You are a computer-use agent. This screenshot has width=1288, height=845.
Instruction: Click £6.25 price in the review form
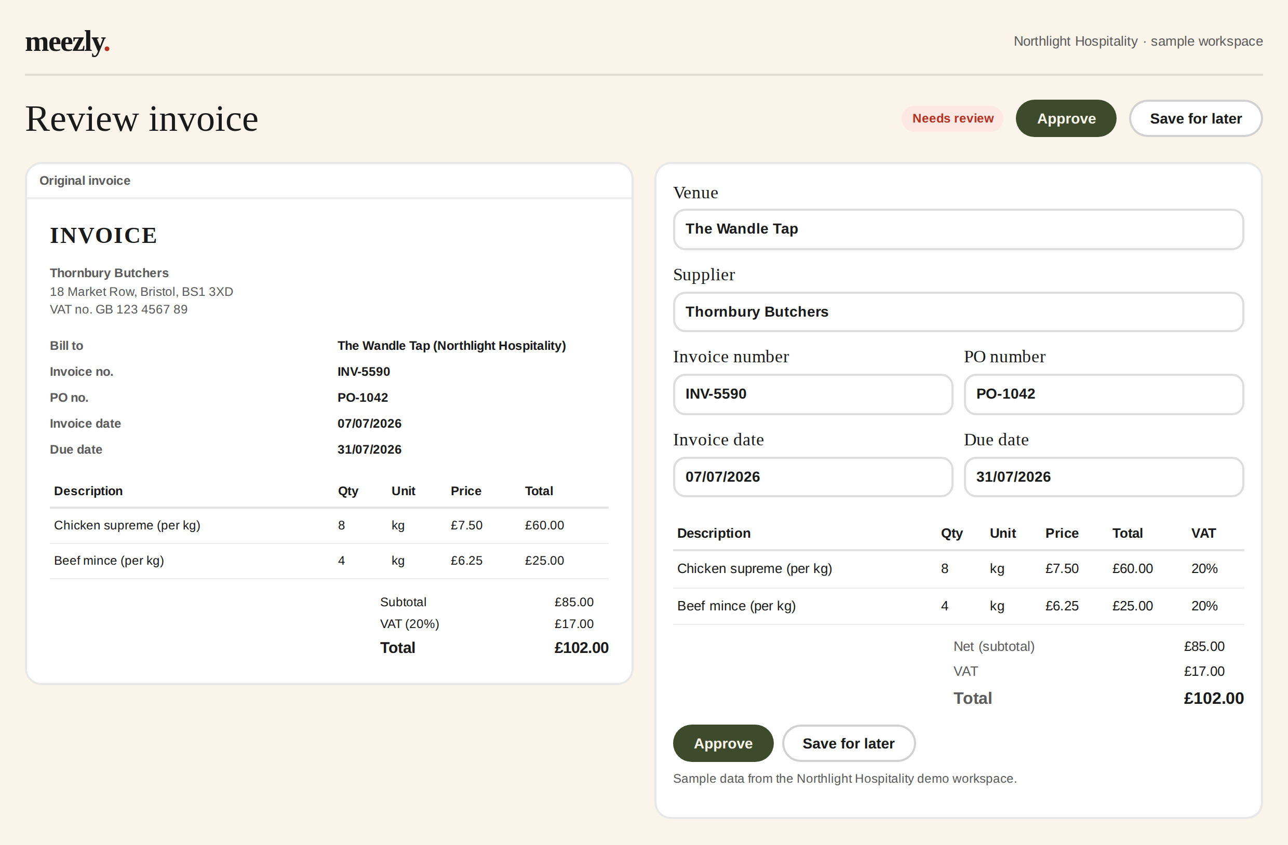pyautogui.click(x=1062, y=606)
